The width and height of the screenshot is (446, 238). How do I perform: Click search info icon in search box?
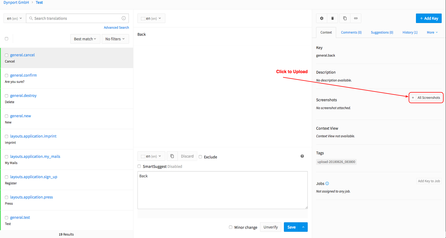coord(124,18)
